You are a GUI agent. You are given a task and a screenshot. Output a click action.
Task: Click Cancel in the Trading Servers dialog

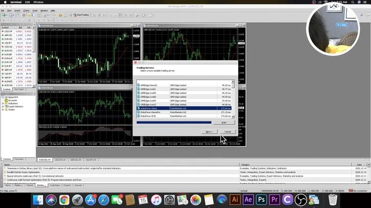click(228, 132)
